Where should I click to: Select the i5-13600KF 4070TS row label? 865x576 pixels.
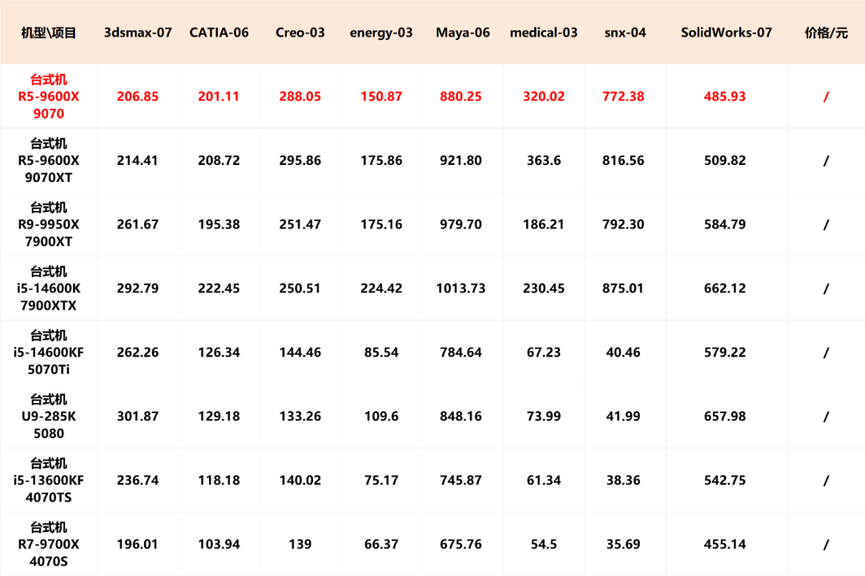pos(49,481)
